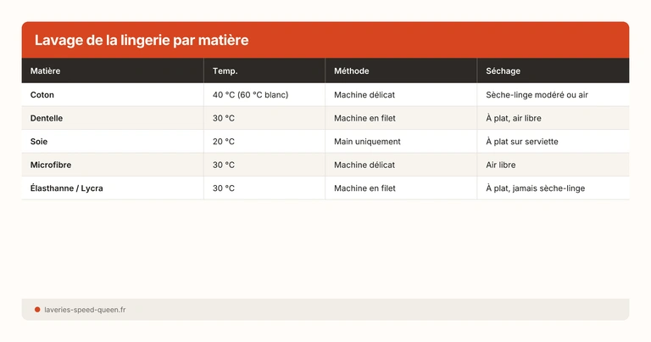Select the Séchage column header
Image resolution: width=651 pixels, height=342 pixels.
pos(504,71)
